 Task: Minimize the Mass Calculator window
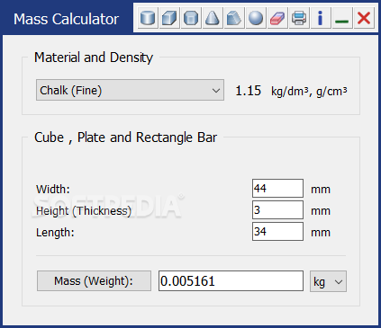(342, 18)
